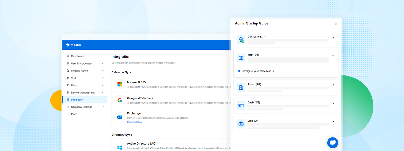Image resolution: width=404 pixels, height=151 pixels.
Task: Select the Integration sidebar item
Action: [85, 100]
